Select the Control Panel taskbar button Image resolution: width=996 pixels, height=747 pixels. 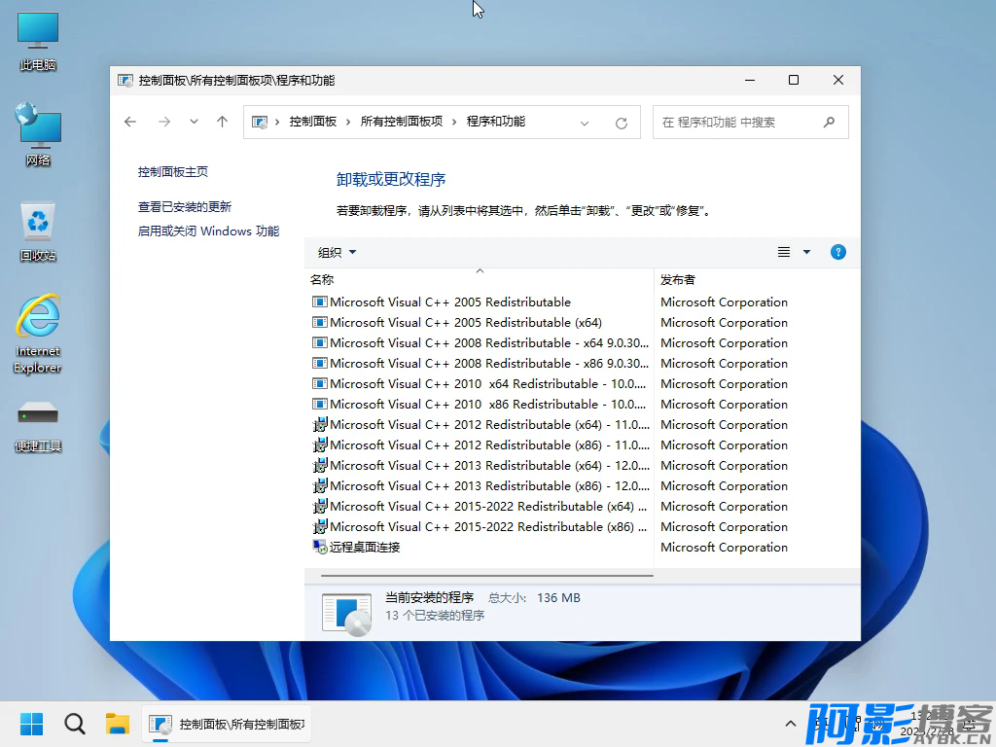pyautogui.click(x=226, y=724)
